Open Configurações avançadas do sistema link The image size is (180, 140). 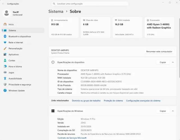143,101
